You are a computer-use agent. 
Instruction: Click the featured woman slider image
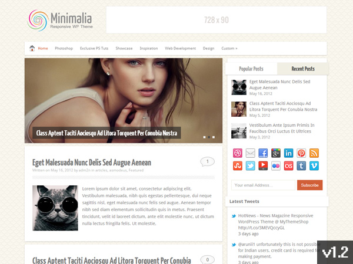coord(124,100)
